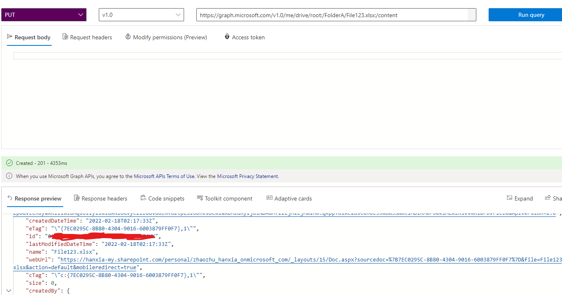
Task: Click the Response headers document icon
Action: [x=77, y=198]
